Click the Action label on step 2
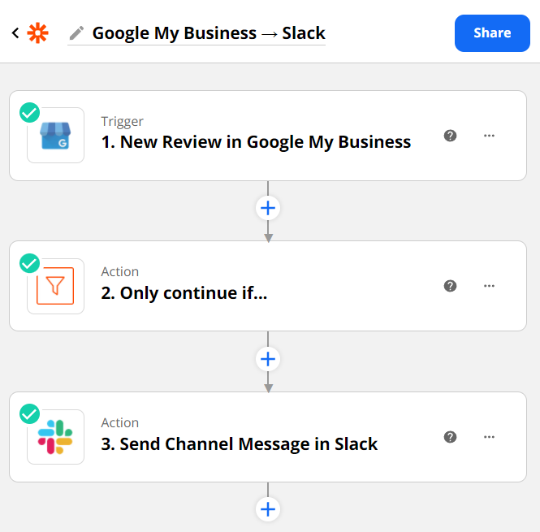 pyautogui.click(x=120, y=272)
